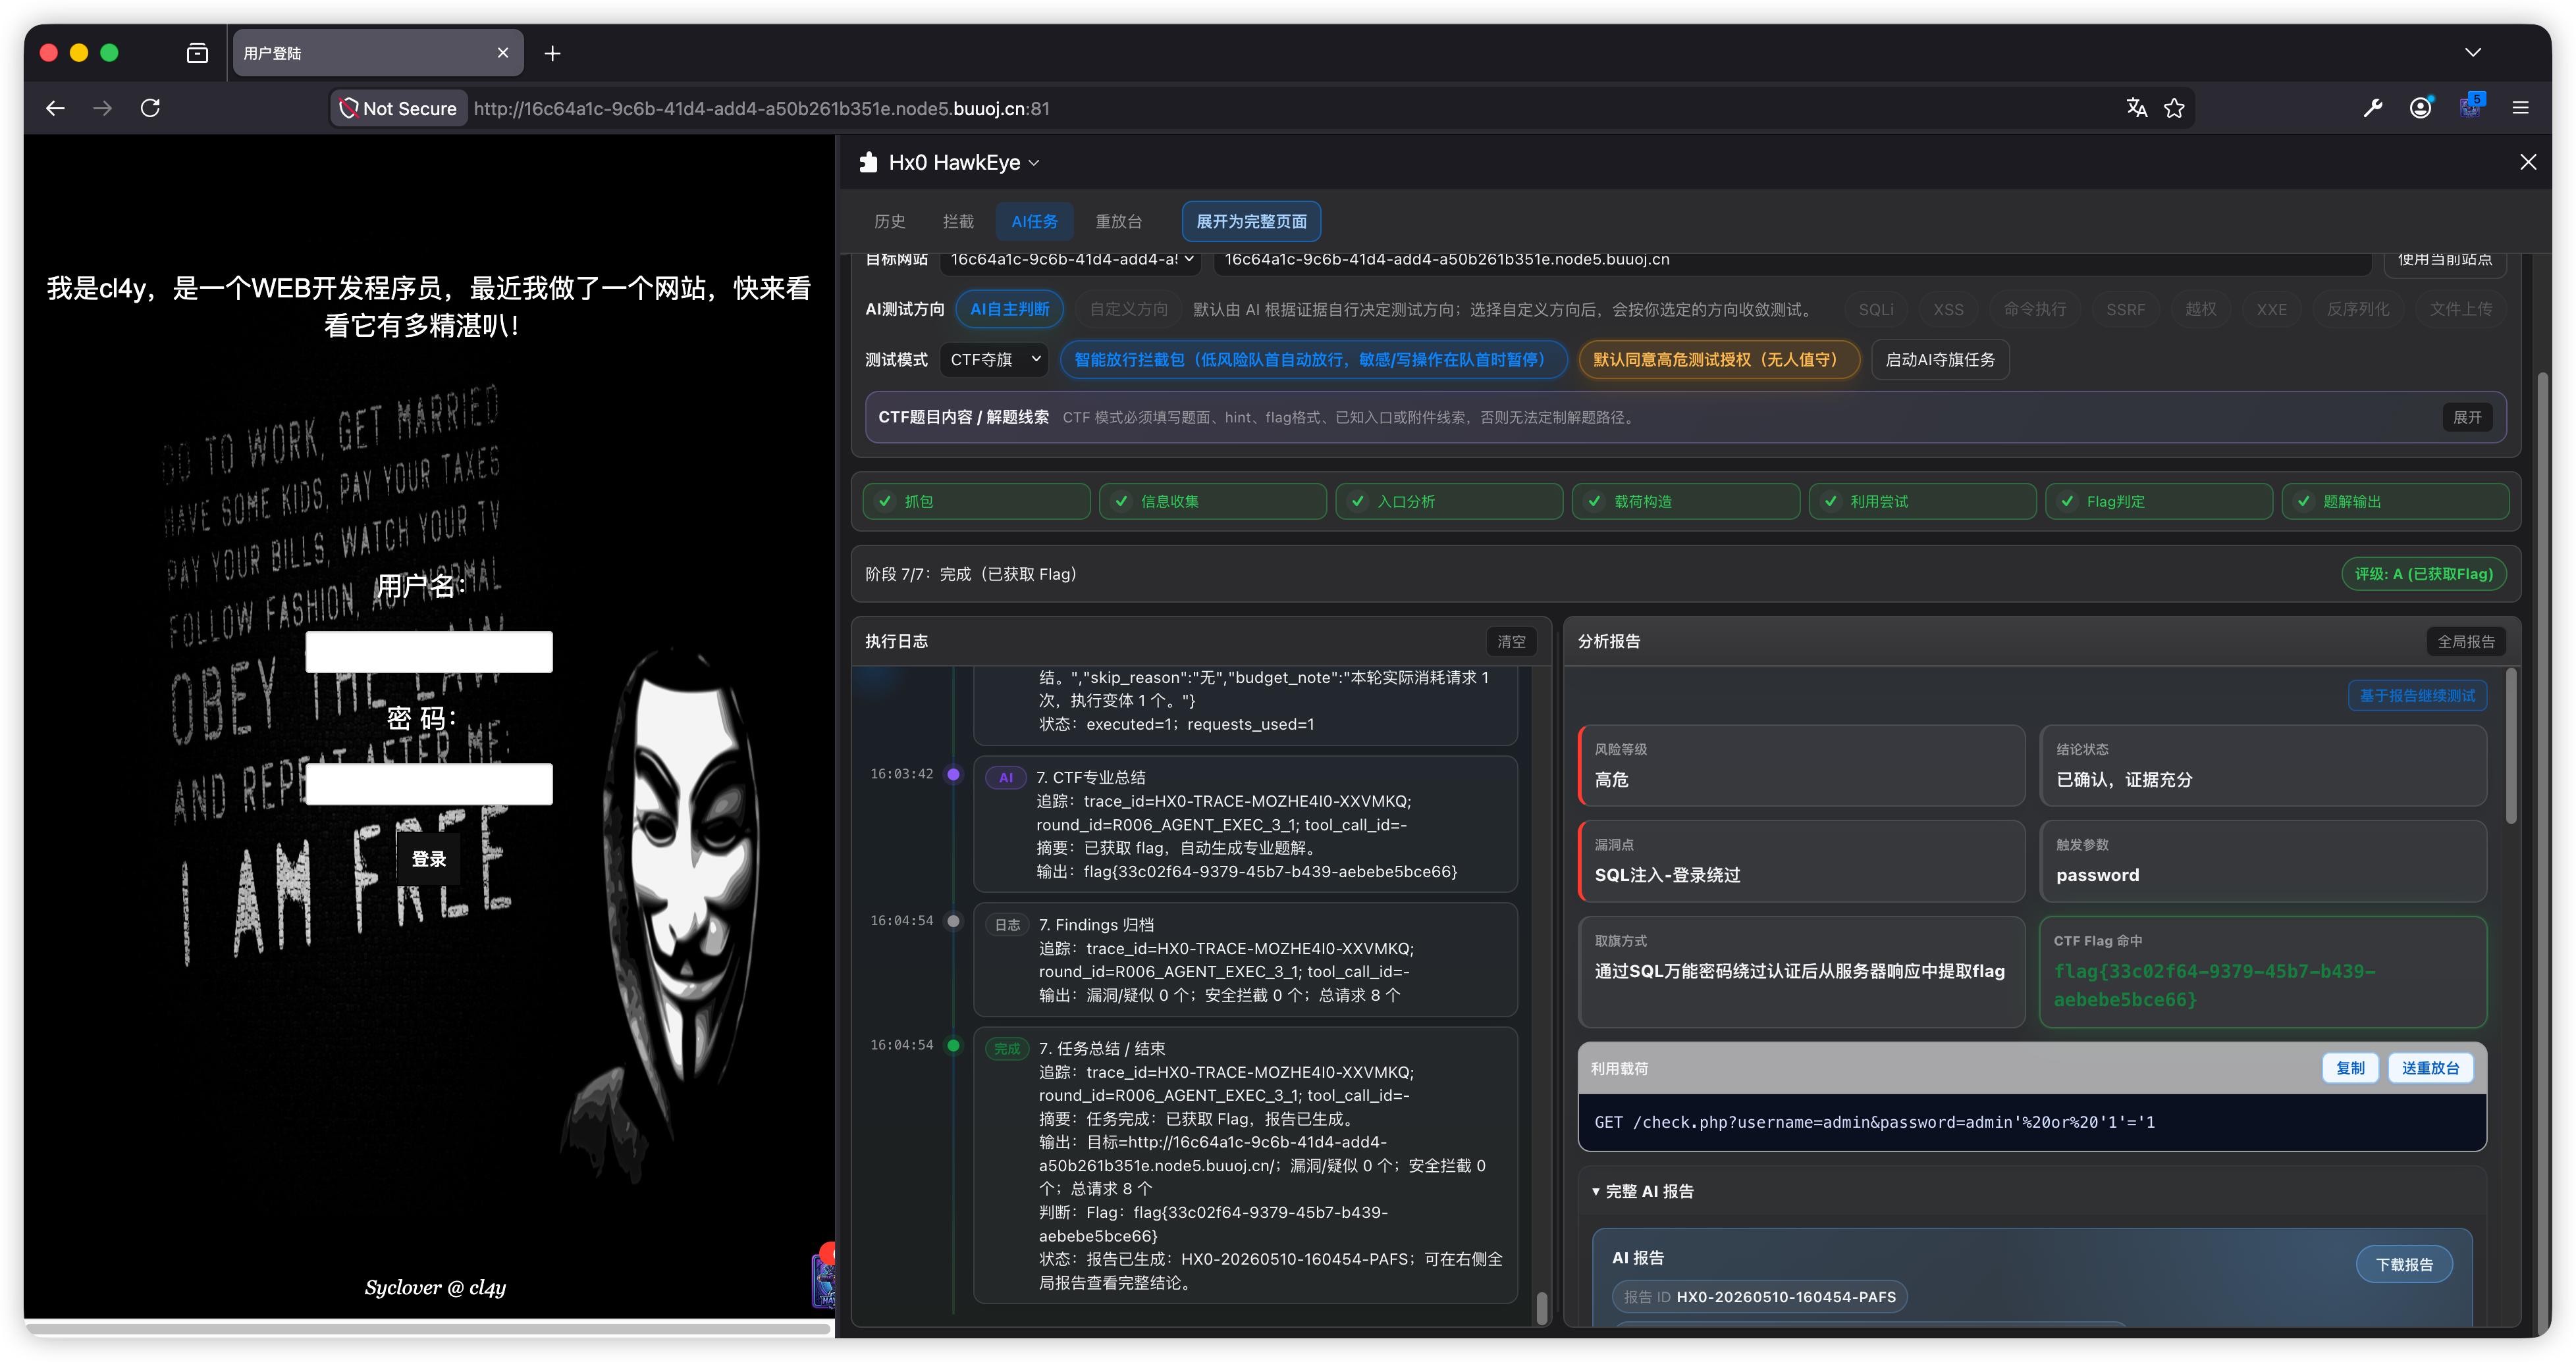Toggle the 反序列化 direction chip
This screenshot has height=1362, width=2576.
pos(2357,310)
